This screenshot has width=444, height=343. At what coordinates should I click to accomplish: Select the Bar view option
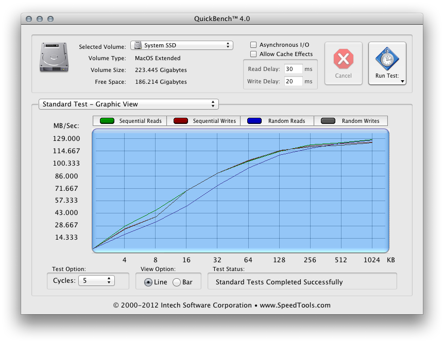(176, 282)
